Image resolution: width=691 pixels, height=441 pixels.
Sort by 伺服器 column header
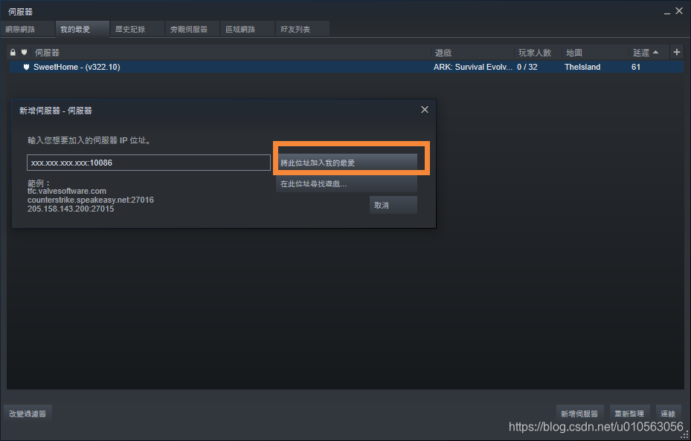231,52
